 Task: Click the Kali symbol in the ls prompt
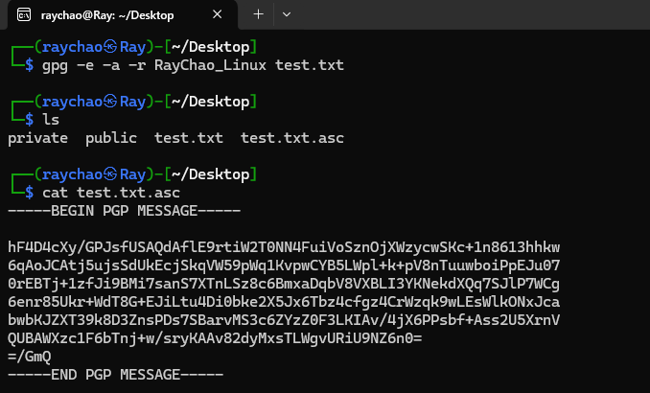click(110, 102)
